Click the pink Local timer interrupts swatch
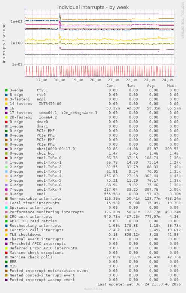The height and width of the screenshot is (293, 186). point(6,203)
